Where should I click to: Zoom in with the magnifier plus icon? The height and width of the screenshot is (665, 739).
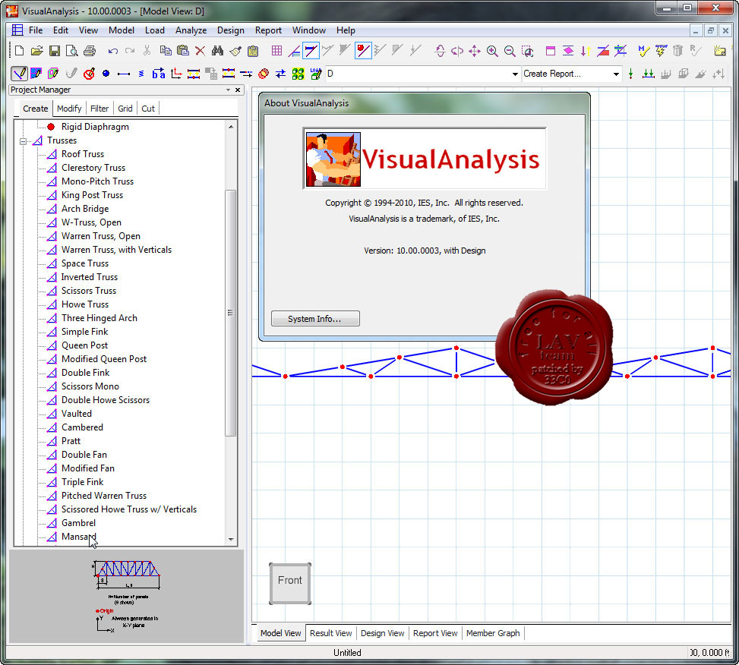click(x=492, y=51)
